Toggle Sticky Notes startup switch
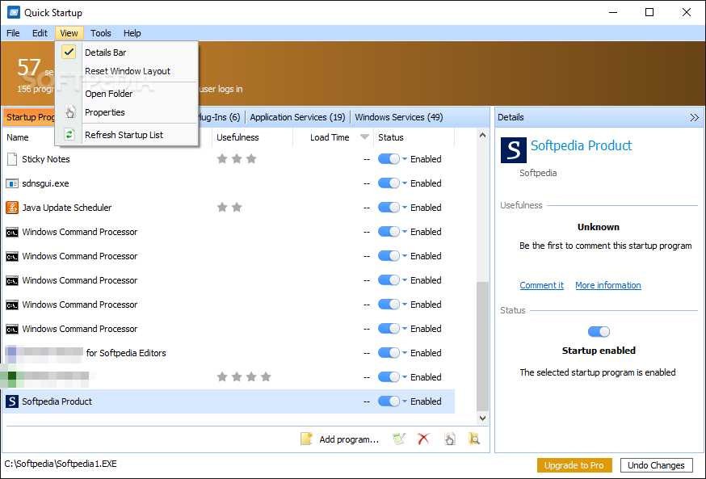 coord(389,159)
